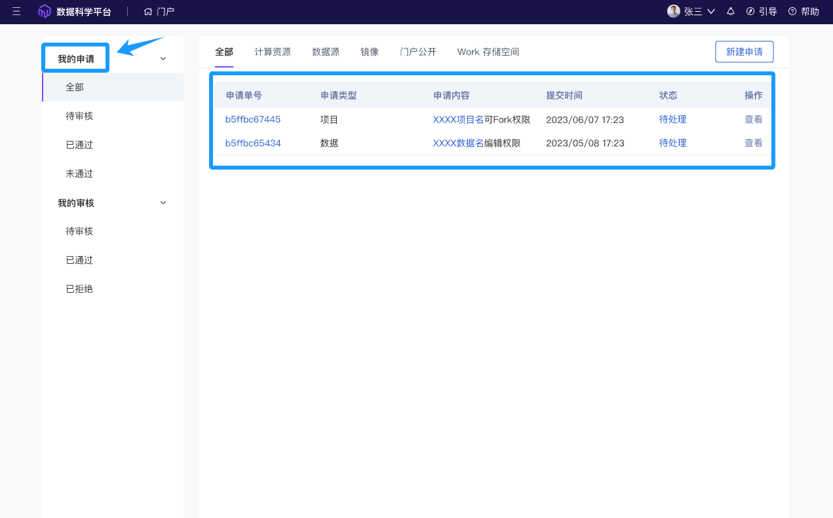Open the 门户 home icon
Screen dimensions: 833x518
148,12
